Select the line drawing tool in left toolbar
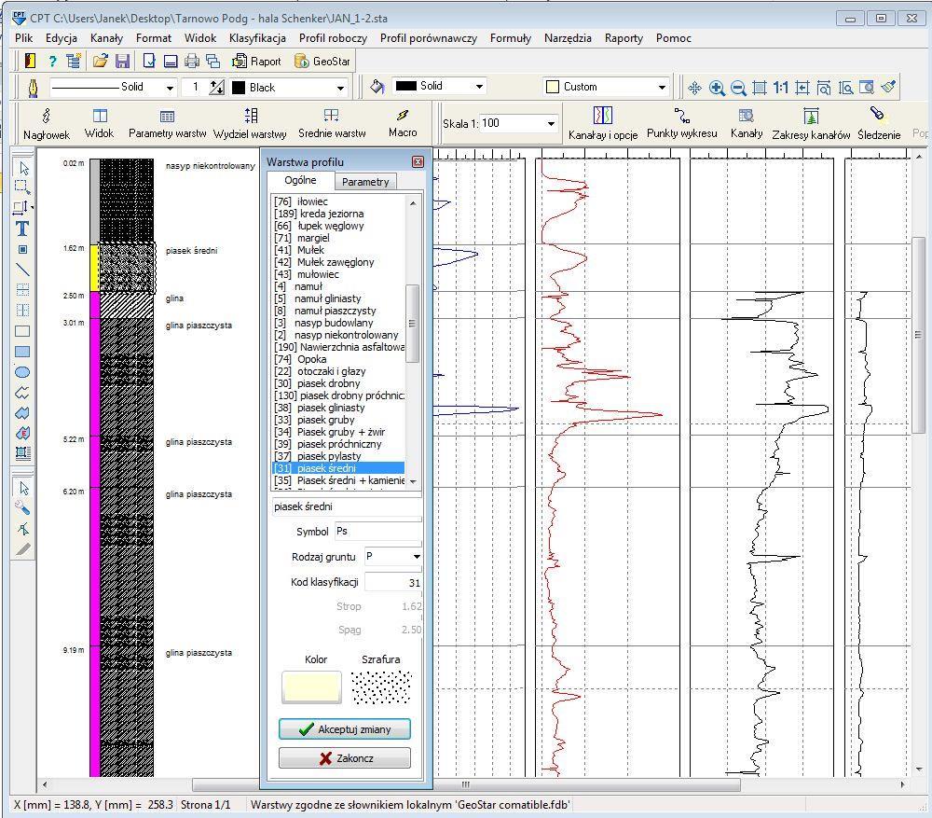932x818 pixels. pos(22,270)
